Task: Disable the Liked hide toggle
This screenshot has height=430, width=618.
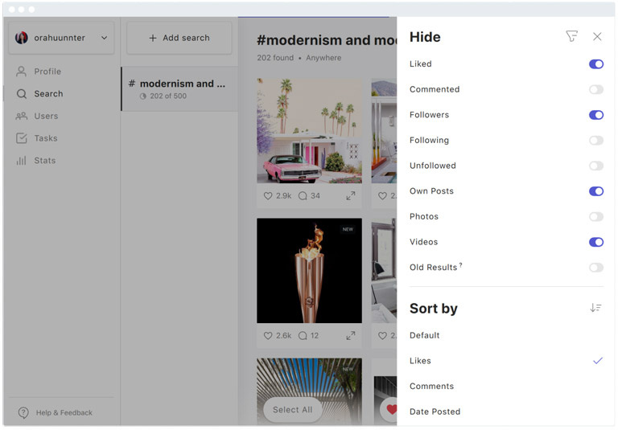Action: (x=595, y=64)
